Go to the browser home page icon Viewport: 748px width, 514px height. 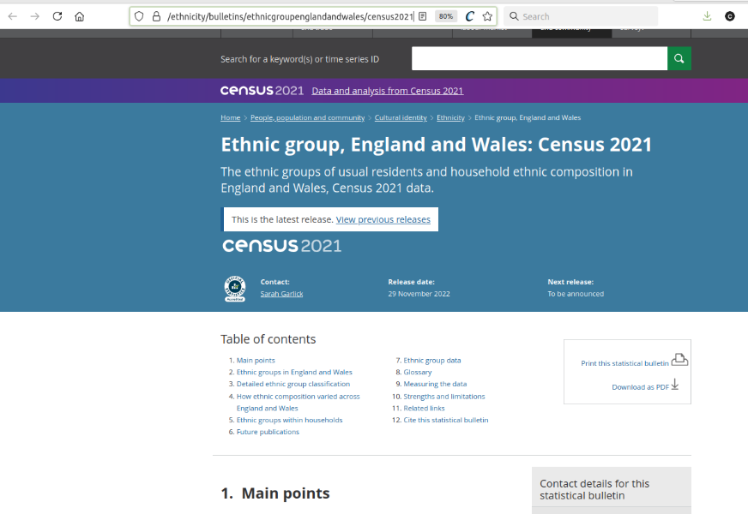[x=80, y=16]
